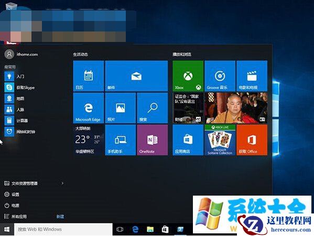Open the last pinned taskbar app icon

pos(180,229)
